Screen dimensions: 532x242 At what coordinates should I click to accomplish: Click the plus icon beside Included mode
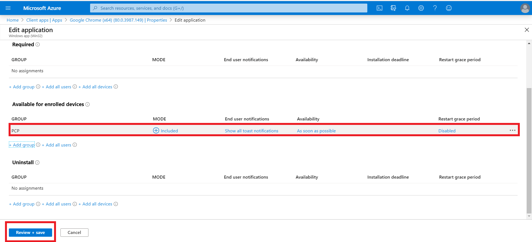(x=156, y=130)
